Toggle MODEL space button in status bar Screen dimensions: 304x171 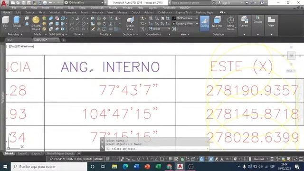click(x=99, y=159)
